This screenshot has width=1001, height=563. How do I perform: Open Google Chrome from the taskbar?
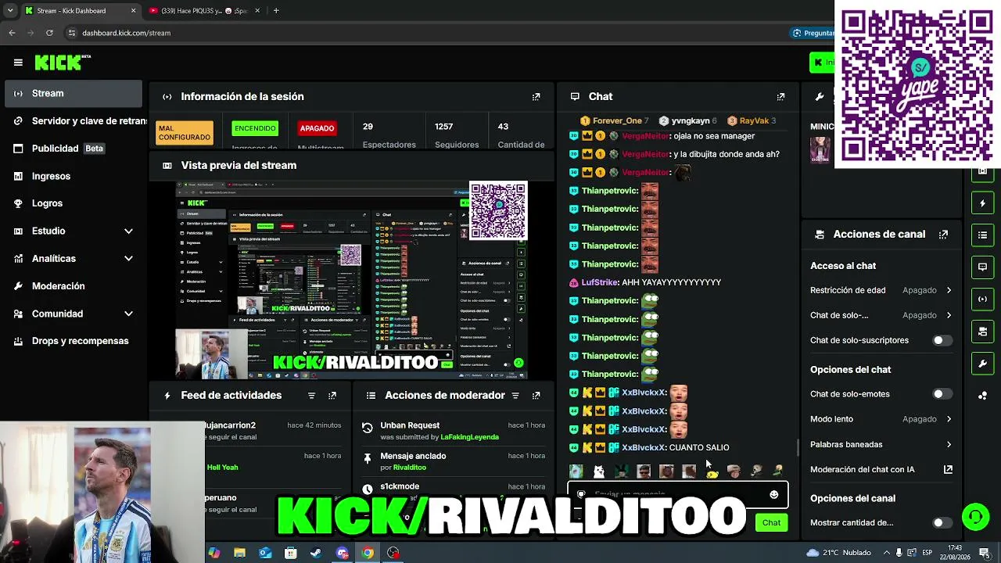pos(368,553)
